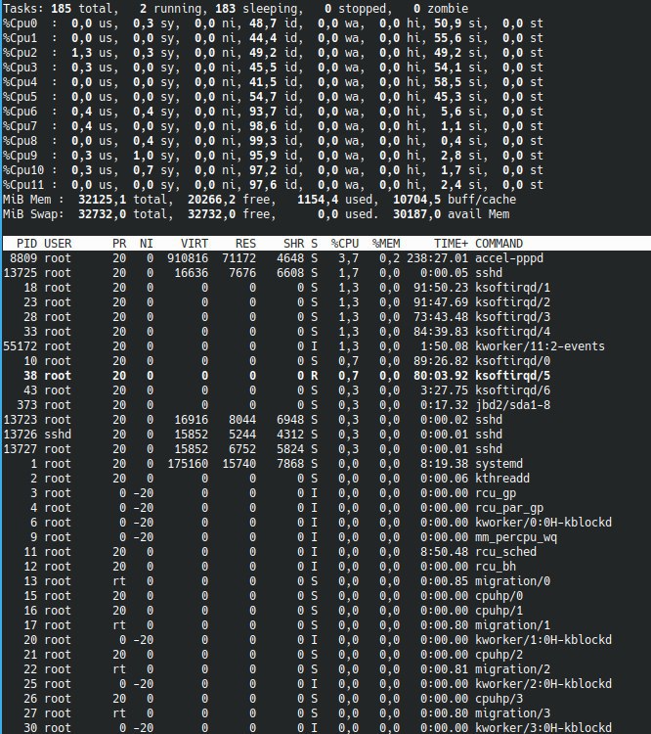This screenshot has height=734, width=651.
Task: Select the rcu_par_gp command
Action: (509, 507)
